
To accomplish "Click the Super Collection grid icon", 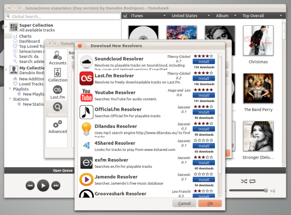I will [x=14, y=27].
